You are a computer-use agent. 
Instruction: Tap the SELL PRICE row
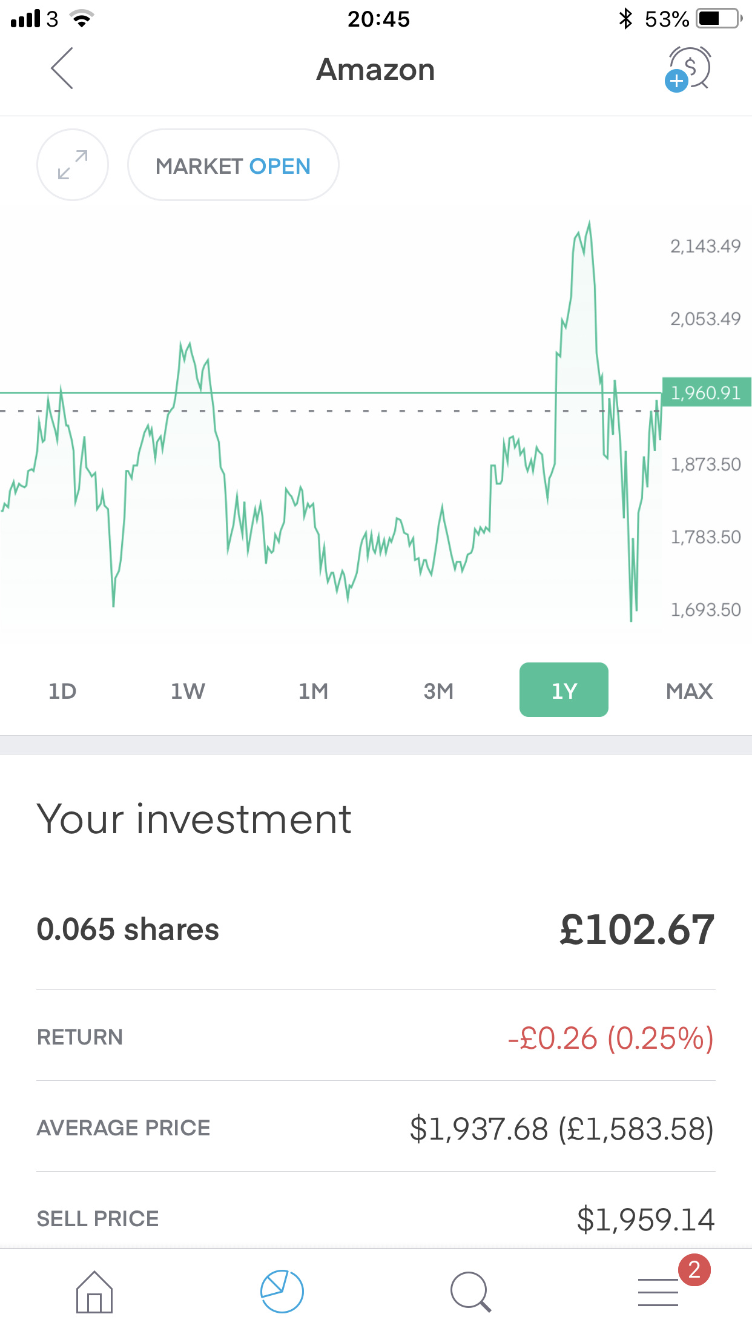coord(375,1218)
